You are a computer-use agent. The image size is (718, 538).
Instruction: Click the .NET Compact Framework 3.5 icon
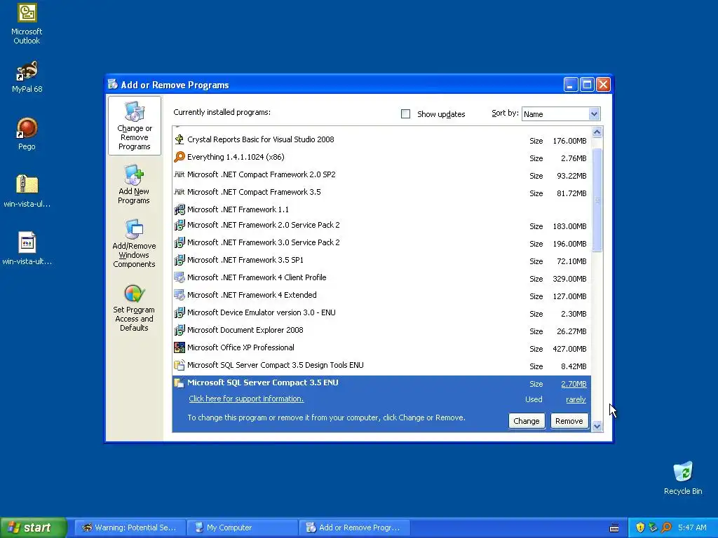coord(179,192)
